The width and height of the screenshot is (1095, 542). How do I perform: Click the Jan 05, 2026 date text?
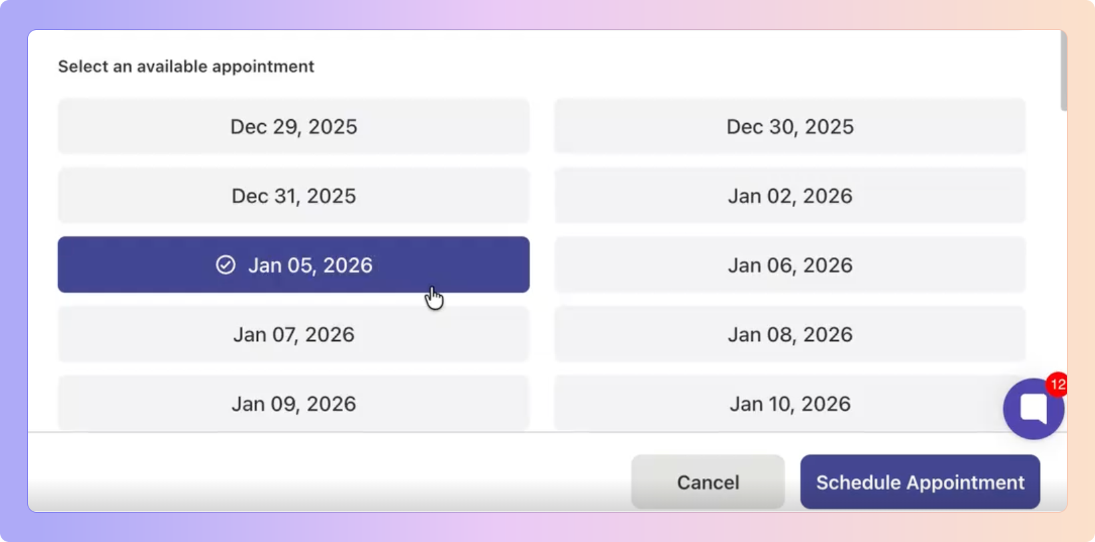click(310, 265)
